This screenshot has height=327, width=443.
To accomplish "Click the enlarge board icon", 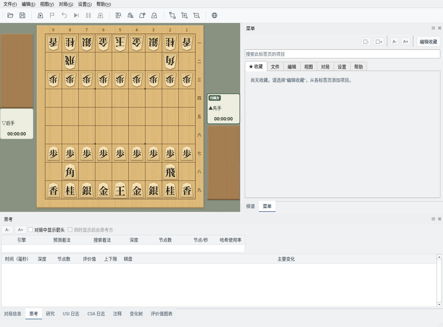I will 184,15.
